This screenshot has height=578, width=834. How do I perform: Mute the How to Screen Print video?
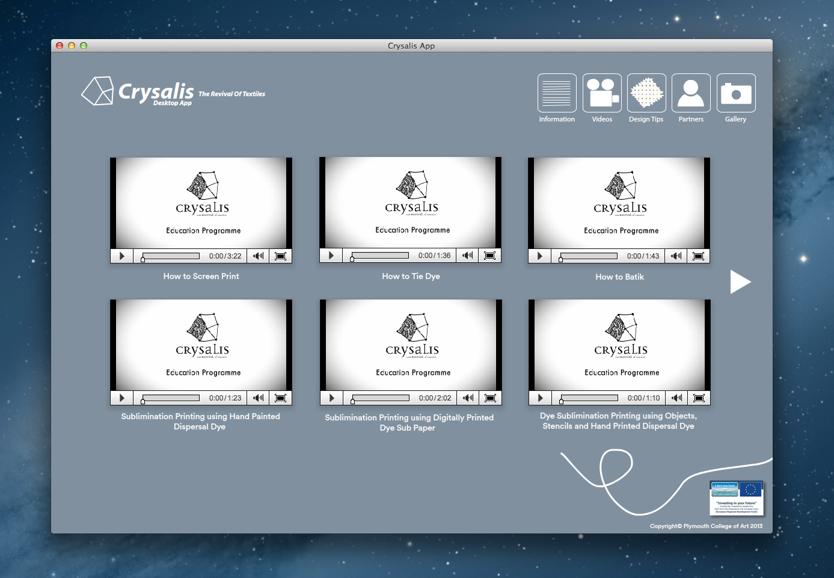[x=258, y=256]
